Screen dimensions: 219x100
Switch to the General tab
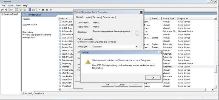(x=79, y=17)
